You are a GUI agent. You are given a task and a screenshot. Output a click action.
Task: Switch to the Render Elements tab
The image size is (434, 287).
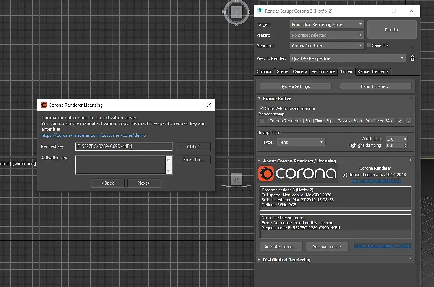tap(373, 71)
